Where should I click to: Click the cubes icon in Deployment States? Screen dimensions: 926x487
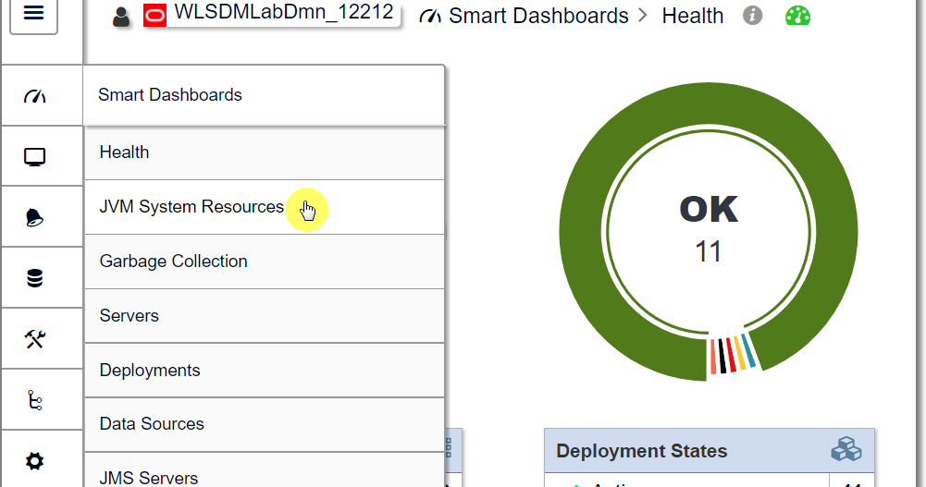point(846,449)
